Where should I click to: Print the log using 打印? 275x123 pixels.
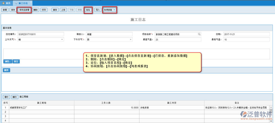tap(44, 10)
